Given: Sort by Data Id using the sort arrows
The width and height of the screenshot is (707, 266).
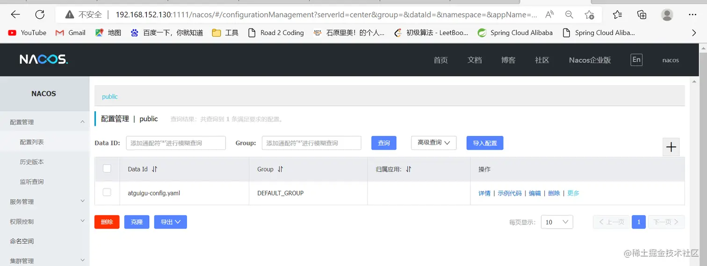Looking at the screenshot, I should pos(155,169).
